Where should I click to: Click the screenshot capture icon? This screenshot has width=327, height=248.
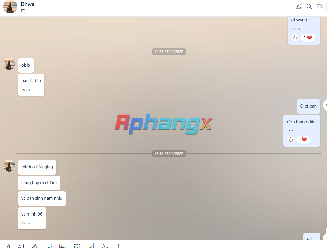[49, 246]
